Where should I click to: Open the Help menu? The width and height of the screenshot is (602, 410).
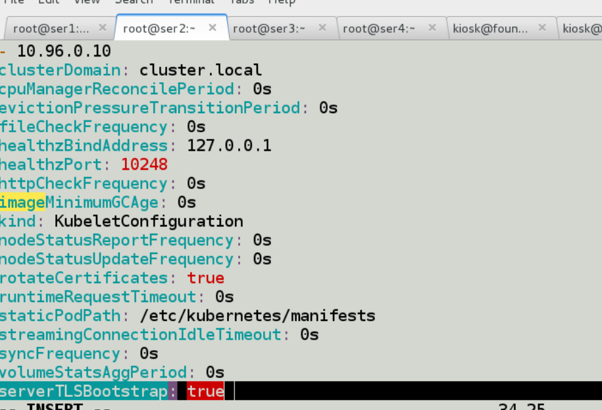tap(282, 1)
